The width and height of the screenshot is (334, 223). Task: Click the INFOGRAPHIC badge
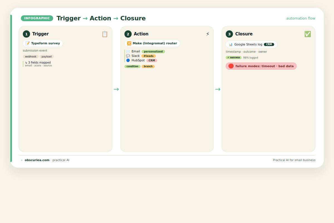(x=37, y=18)
